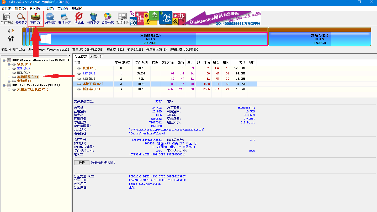Expand the ESP(G:) tree node
The height and width of the screenshot is (212, 377).
(9, 68)
